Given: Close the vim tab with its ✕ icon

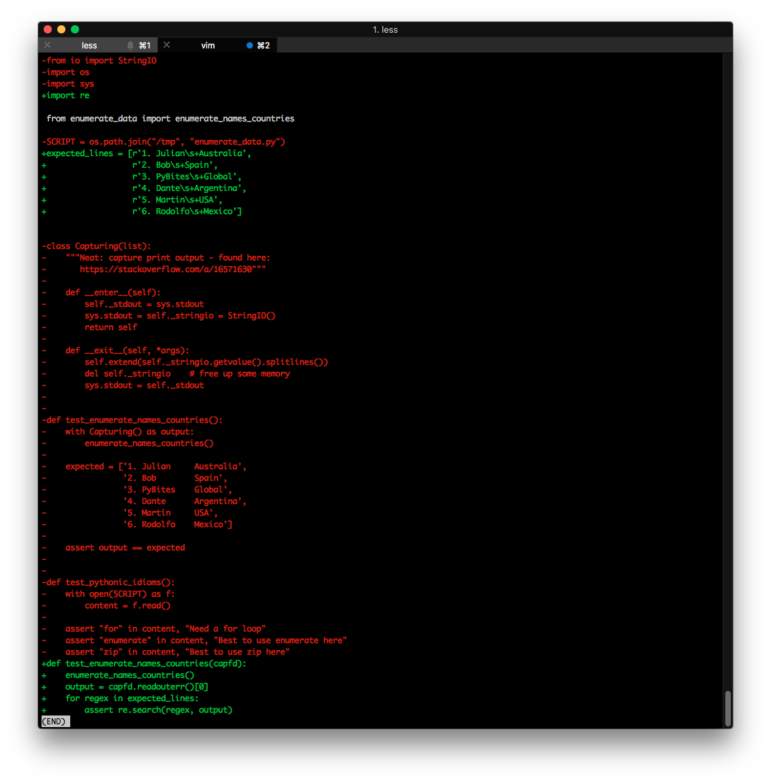Looking at the screenshot, I should pos(166,45).
